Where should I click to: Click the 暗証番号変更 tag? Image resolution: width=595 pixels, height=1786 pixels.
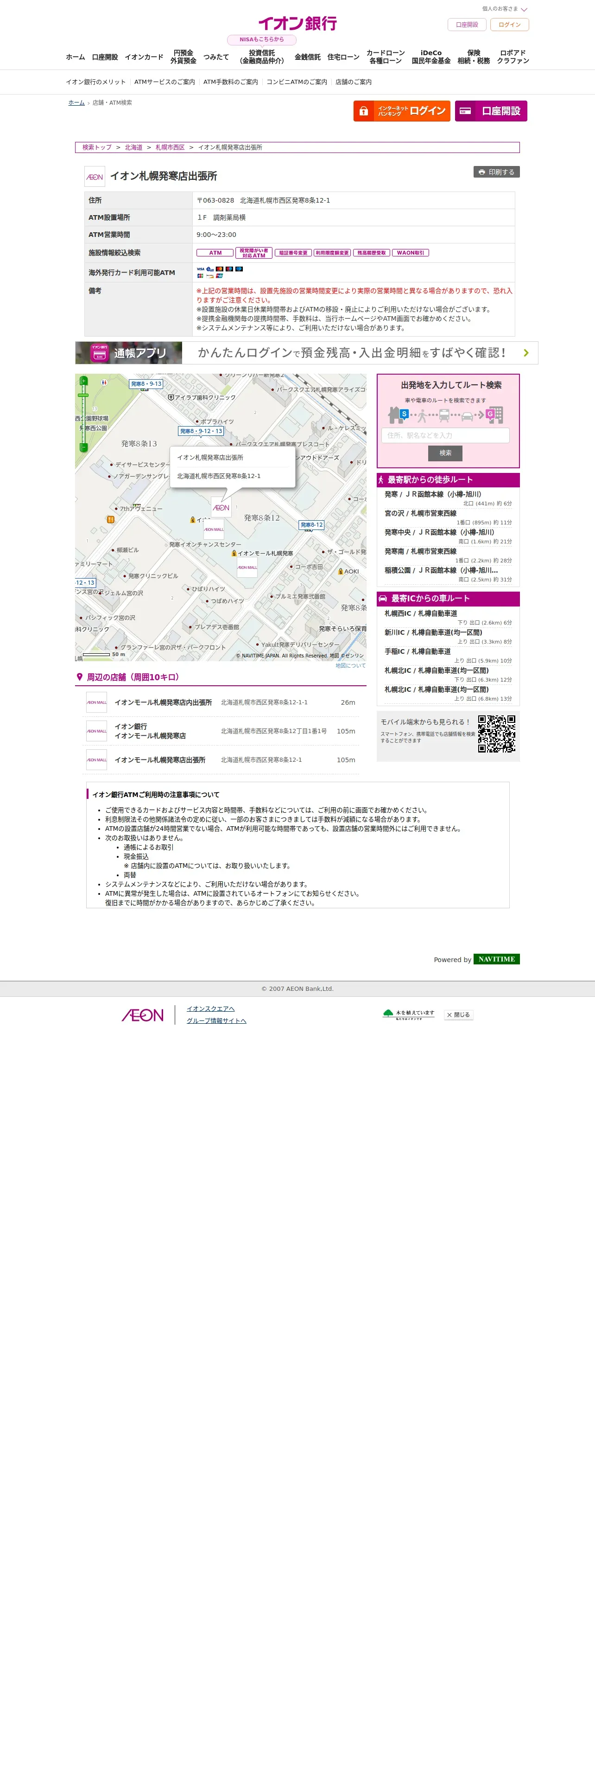click(x=293, y=253)
